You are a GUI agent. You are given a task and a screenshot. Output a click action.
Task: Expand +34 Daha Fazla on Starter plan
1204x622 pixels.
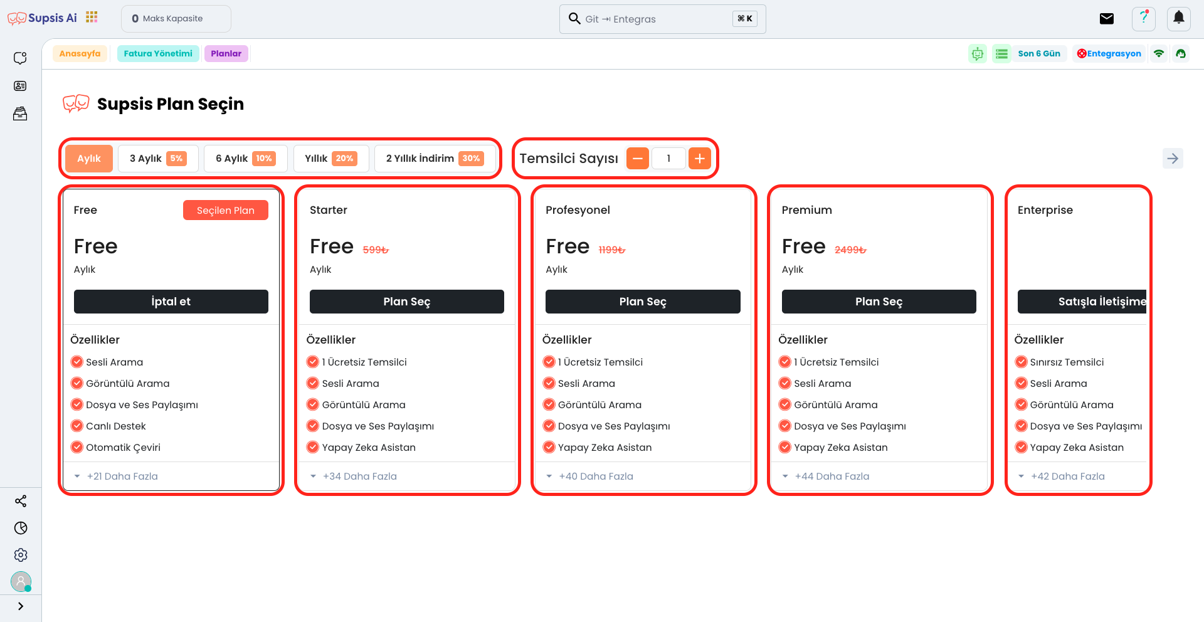coord(354,477)
